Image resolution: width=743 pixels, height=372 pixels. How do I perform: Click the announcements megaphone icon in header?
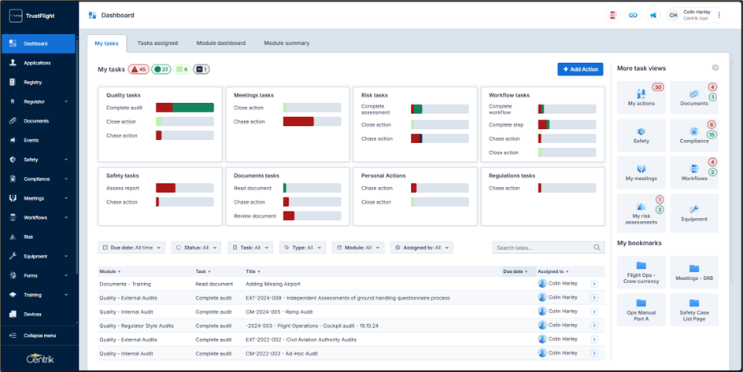tap(652, 15)
